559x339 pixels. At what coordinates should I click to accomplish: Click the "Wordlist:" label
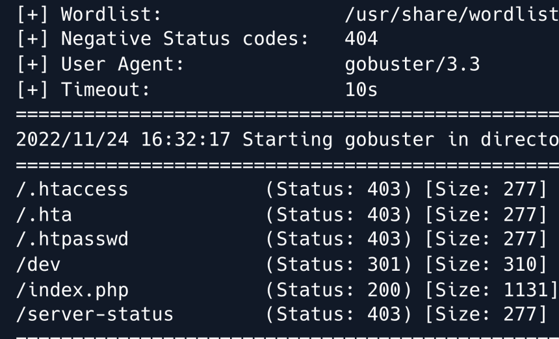tap(110, 14)
